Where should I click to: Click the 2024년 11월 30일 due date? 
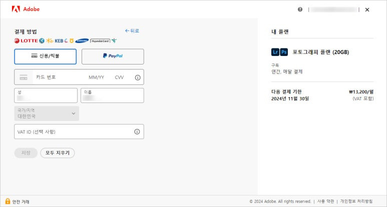pyautogui.click(x=290, y=99)
